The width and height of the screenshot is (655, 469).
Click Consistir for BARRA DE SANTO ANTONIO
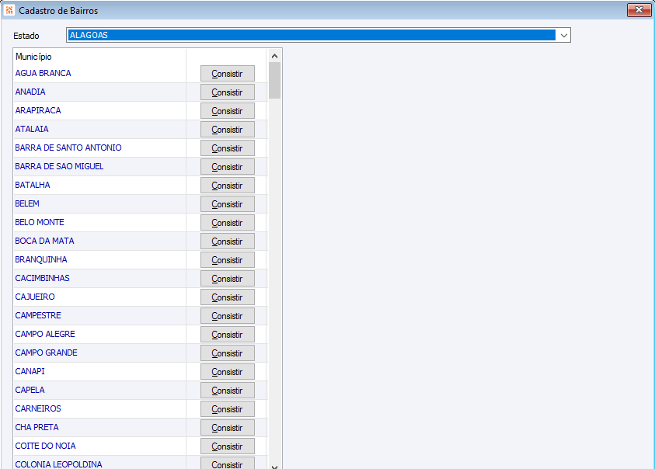pyautogui.click(x=227, y=148)
